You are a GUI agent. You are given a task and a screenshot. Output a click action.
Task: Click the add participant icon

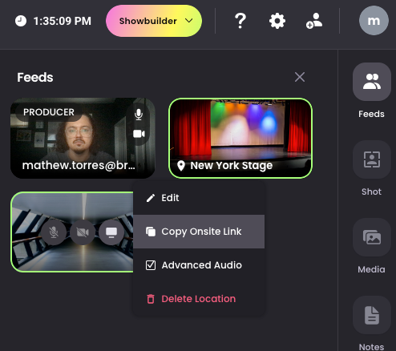coord(314,21)
